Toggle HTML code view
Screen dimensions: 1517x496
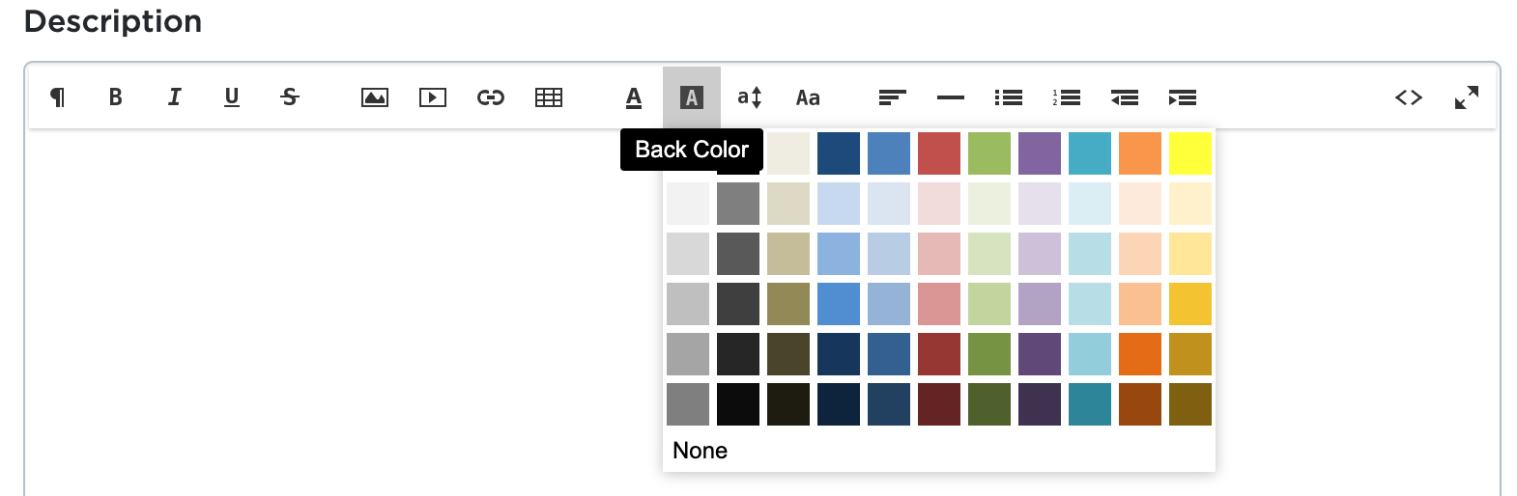1409,97
